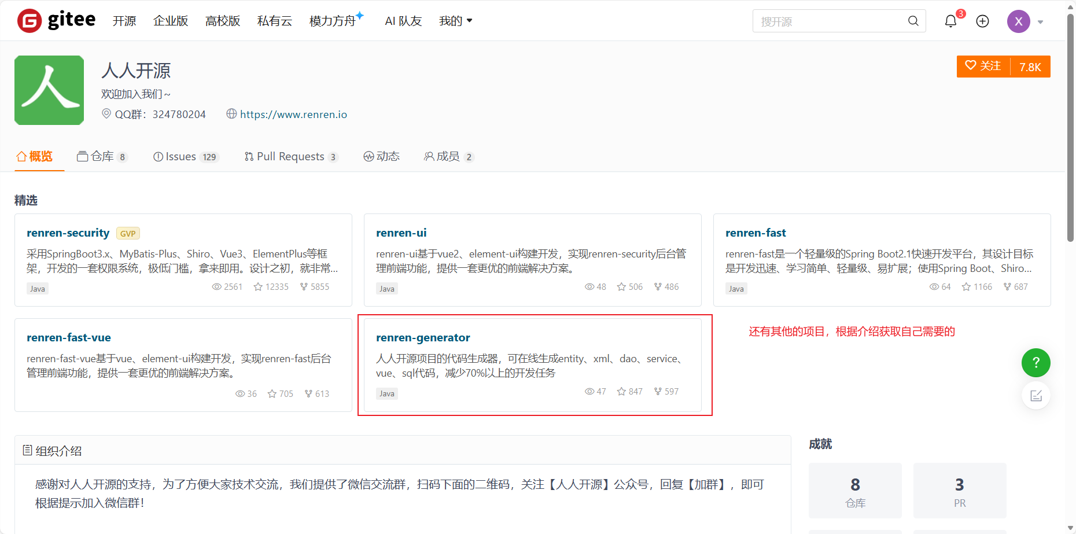Switch to the Issues tab
The width and height of the screenshot is (1076, 534).
(186, 156)
